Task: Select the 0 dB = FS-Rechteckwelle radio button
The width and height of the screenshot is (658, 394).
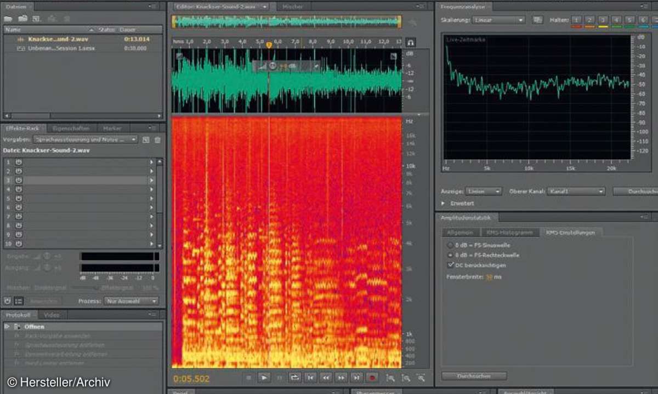Action: tap(451, 255)
